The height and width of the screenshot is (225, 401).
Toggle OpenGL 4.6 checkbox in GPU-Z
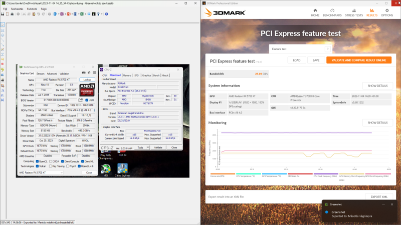(79, 166)
